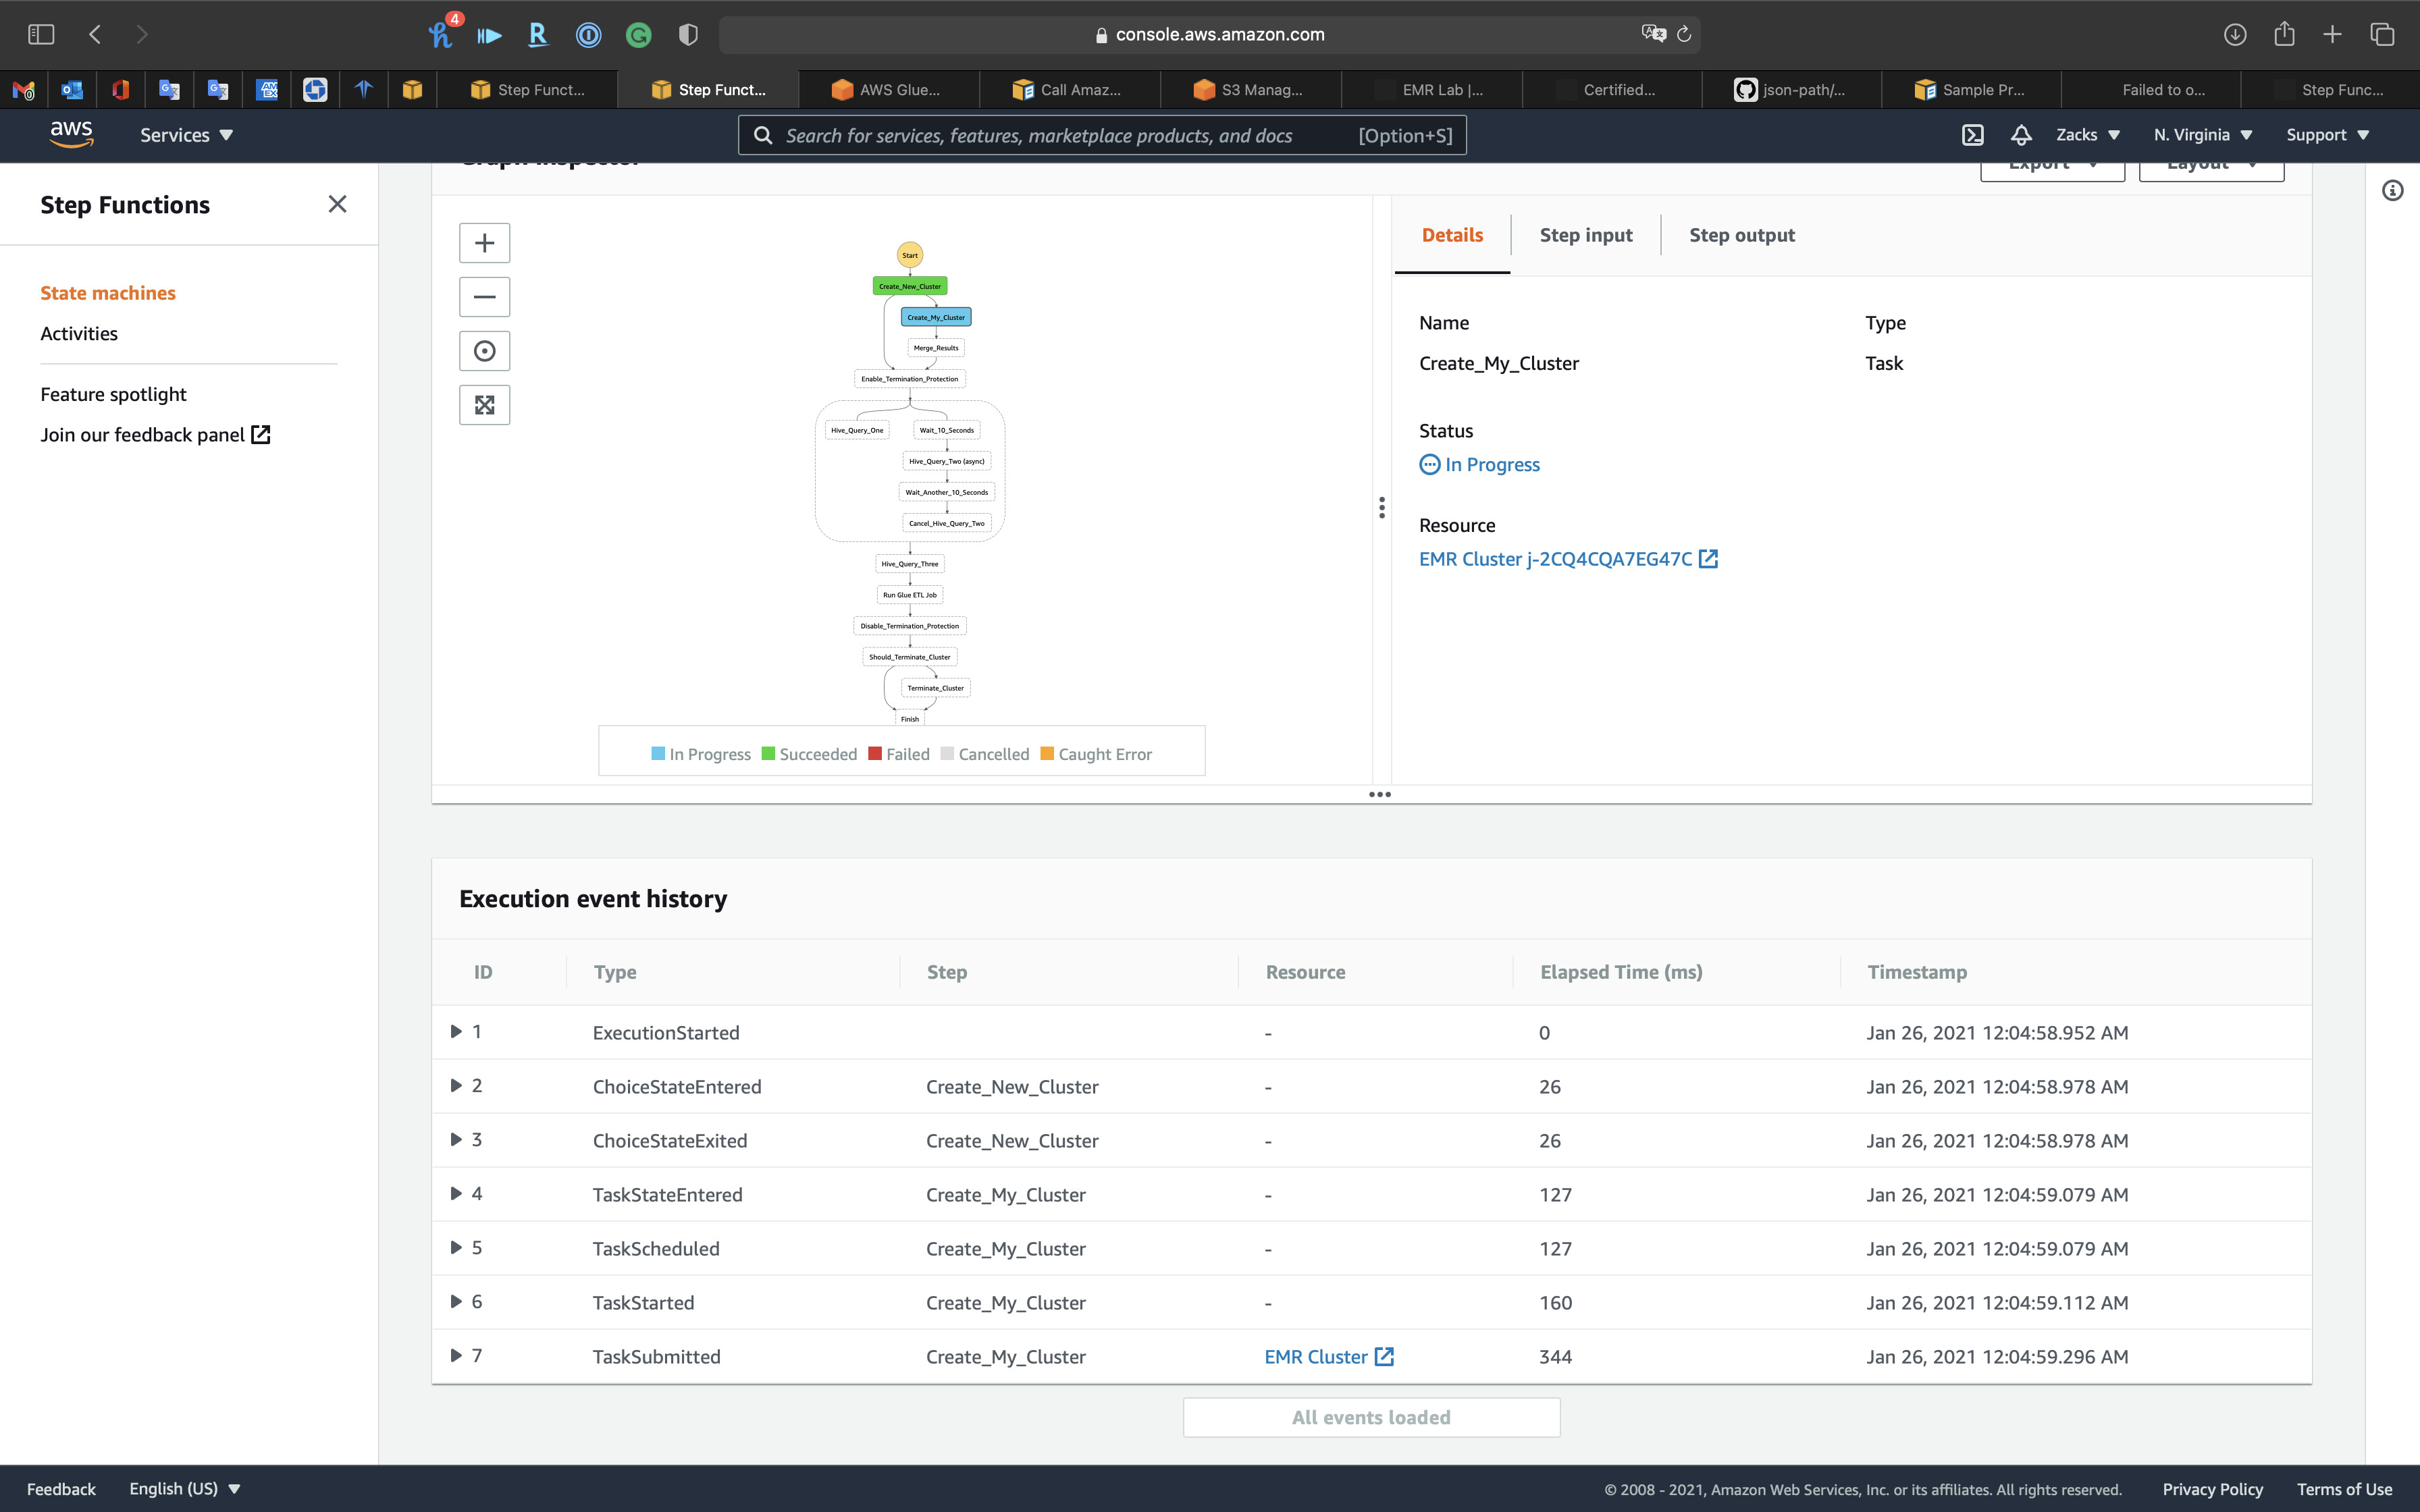This screenshot has width=2420, height=1512.
Task: Open the AWS notifications bell
Action: click(x=2021, y=135)
